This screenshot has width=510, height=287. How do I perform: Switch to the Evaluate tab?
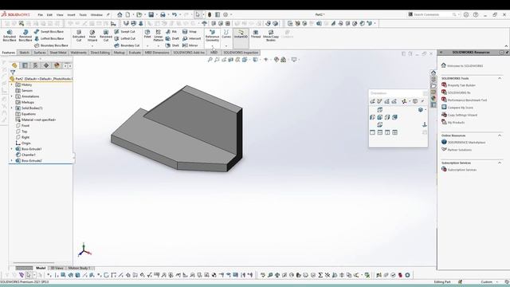pyautogui.click(x=135, y=53)
